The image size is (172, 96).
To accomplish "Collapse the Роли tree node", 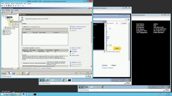I will point(2,16).
